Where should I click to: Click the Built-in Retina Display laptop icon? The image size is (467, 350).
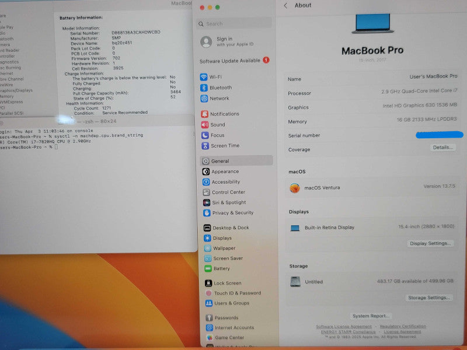click(x=295, y=228)
